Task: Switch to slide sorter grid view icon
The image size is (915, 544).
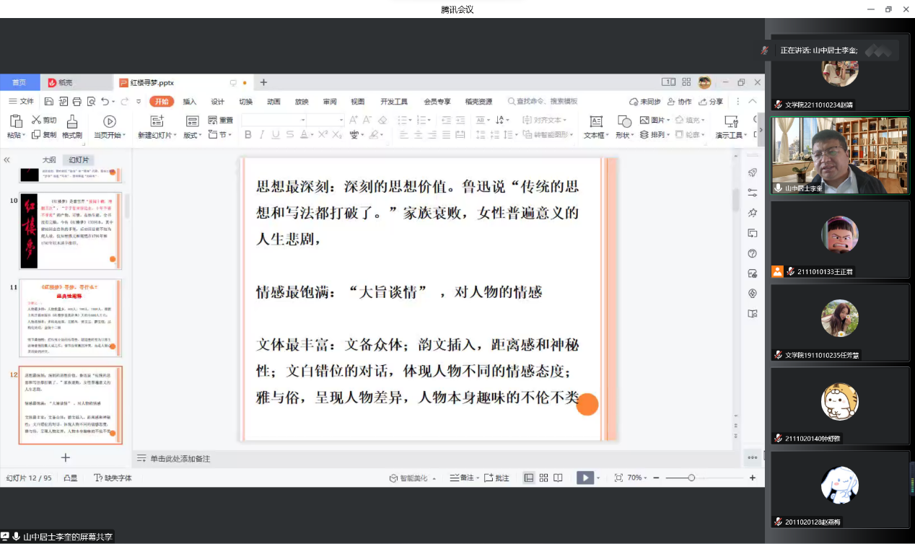Action: tap(543, 478)
